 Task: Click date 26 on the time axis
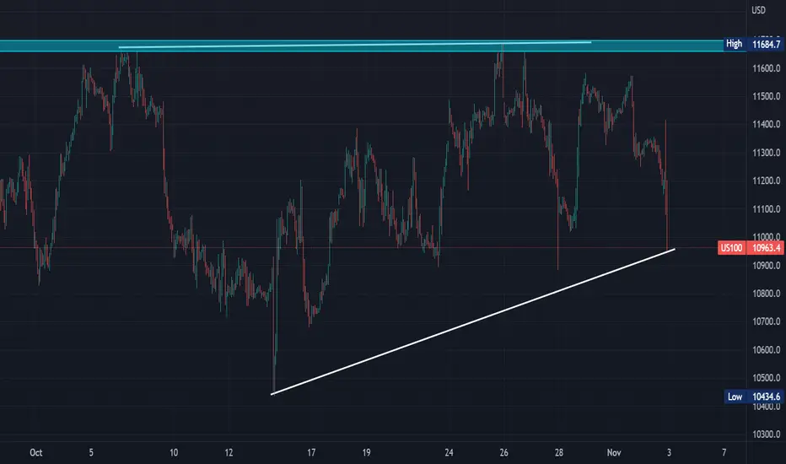(x=503, y=453)
